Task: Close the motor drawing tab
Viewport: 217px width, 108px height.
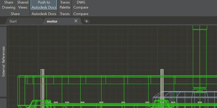Action: click(x=76, y=21)
